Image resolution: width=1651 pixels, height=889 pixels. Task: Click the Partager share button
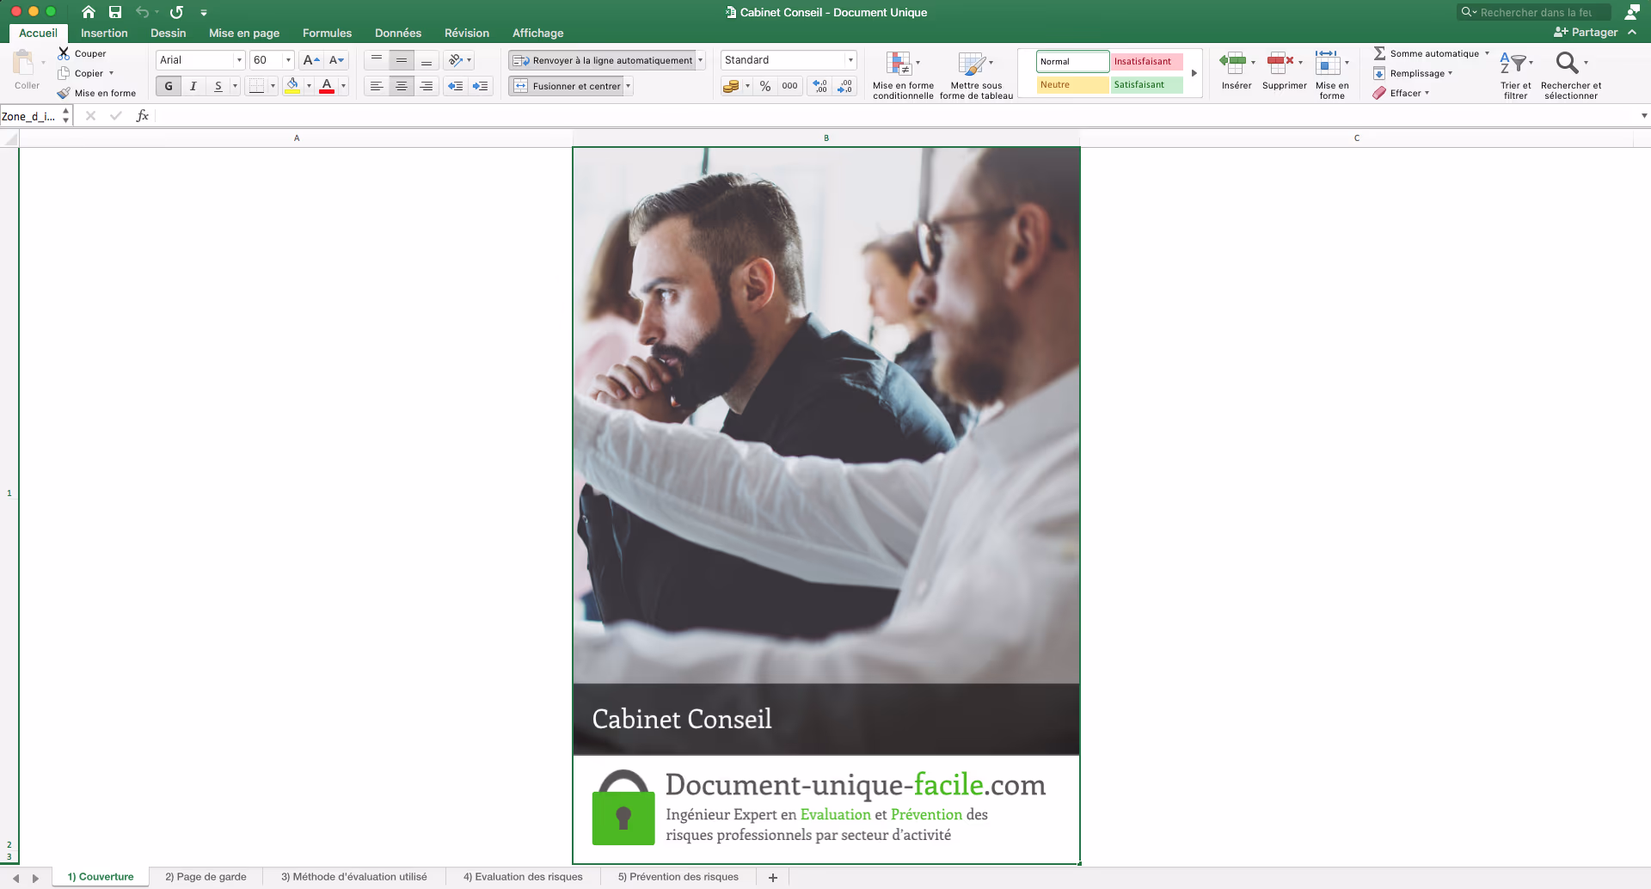tap(1586, 33)
